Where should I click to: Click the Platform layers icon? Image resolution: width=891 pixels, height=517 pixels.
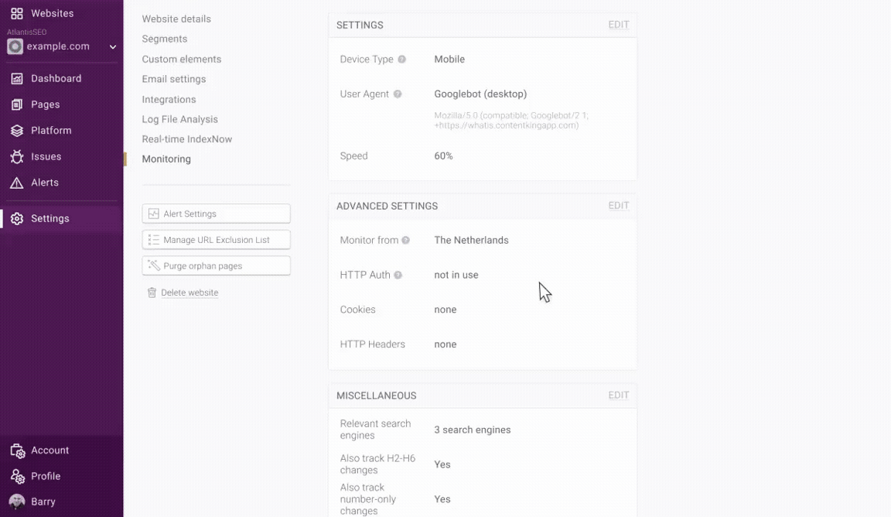click(x=16, y=130)
